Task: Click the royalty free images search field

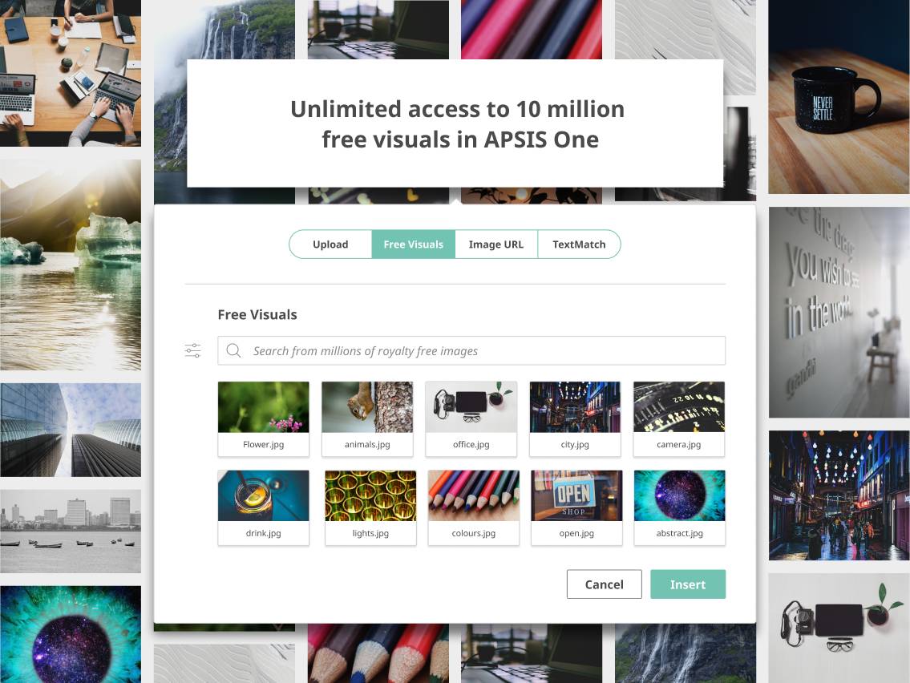Action: 471,350
